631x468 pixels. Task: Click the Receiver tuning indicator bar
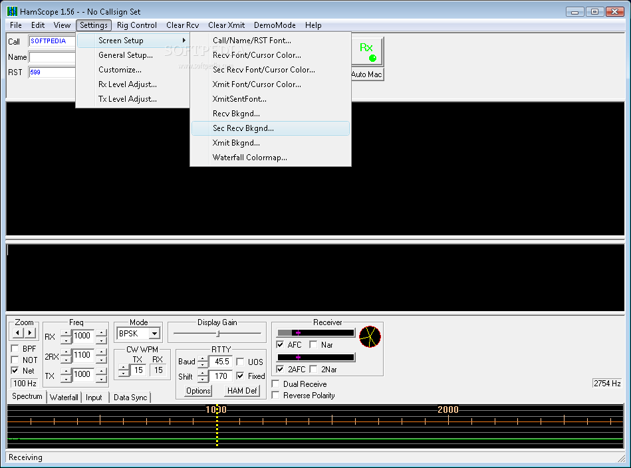[315, 333]
